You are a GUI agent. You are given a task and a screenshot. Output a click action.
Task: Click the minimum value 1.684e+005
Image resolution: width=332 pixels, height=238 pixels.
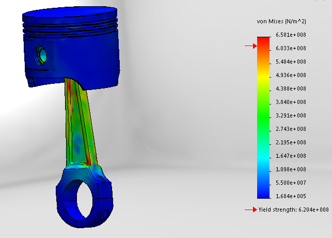point(291,196)
